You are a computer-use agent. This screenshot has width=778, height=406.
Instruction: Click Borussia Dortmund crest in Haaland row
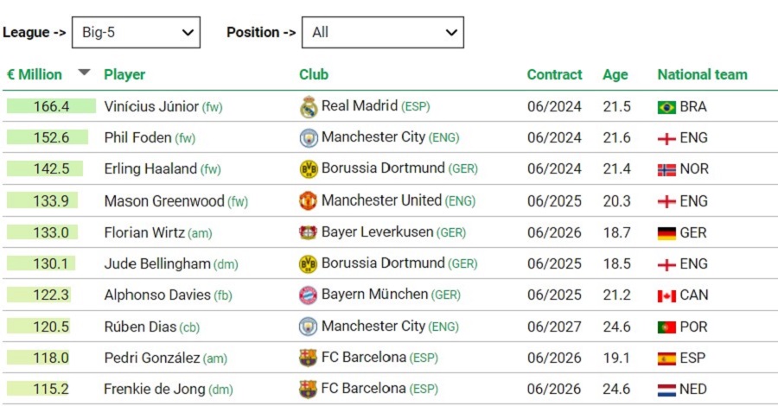[309, 169]
